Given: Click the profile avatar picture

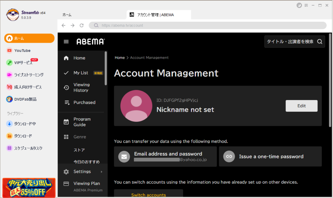Looking at the screenshot, I should [x=136, y=106].
